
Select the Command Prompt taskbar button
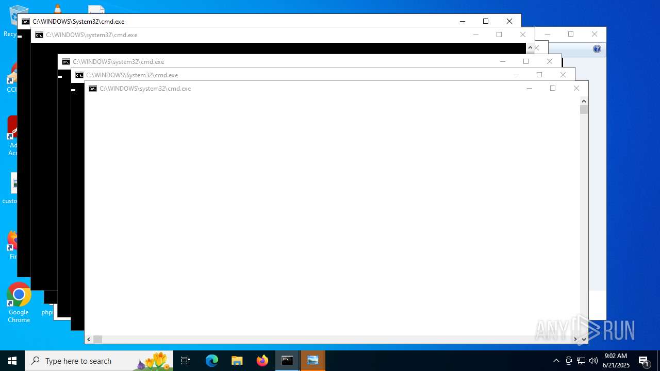point(288,361)
